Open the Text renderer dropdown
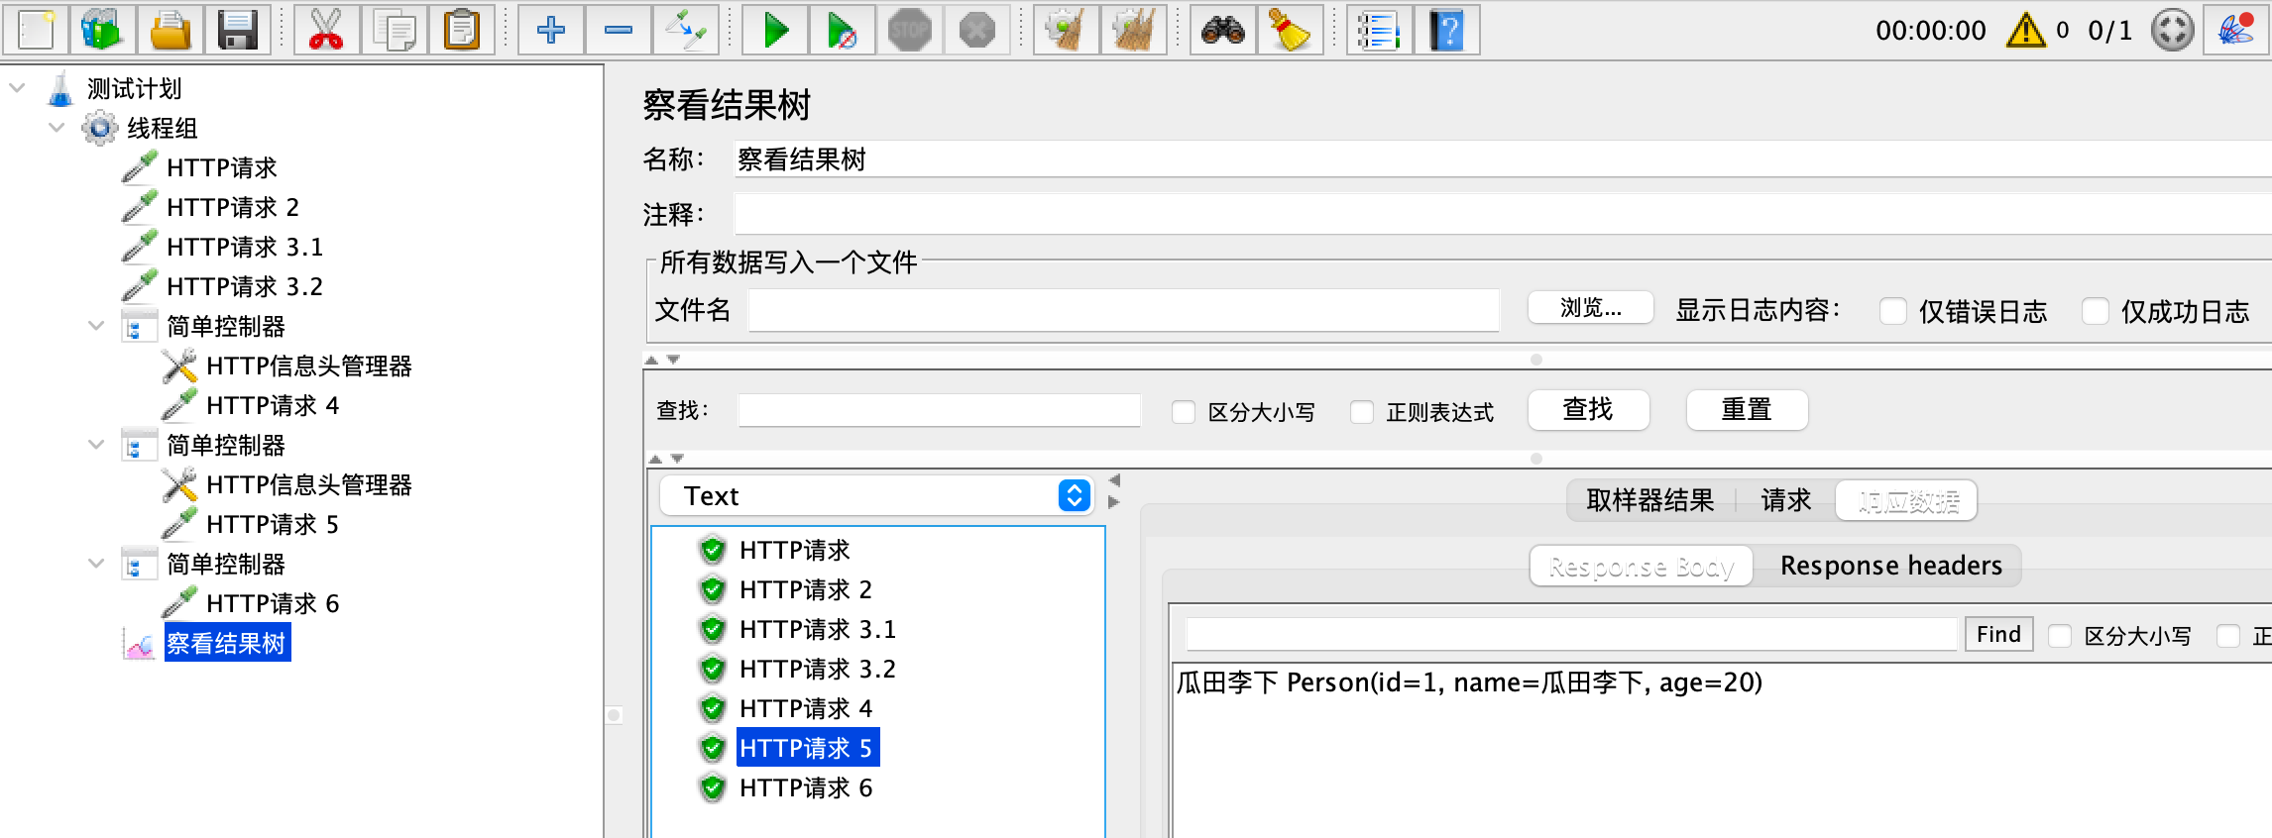This screenshot has height=838, width=2272. click(876, 495)
